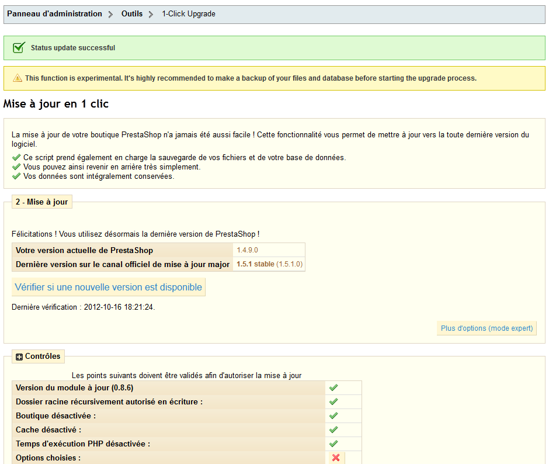Click checkmark for Dossier racine récursivement autorisé
Screen dimensions: 549x464
pyautogui.click(x=333, y=401)
